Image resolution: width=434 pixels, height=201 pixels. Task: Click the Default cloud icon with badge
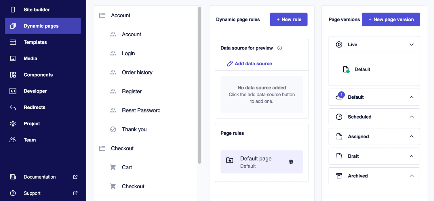click(x=340, y=96)
